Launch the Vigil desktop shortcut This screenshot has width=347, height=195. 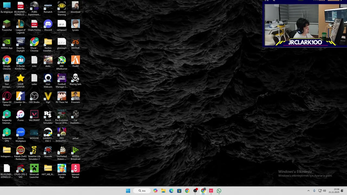[48, 98]
